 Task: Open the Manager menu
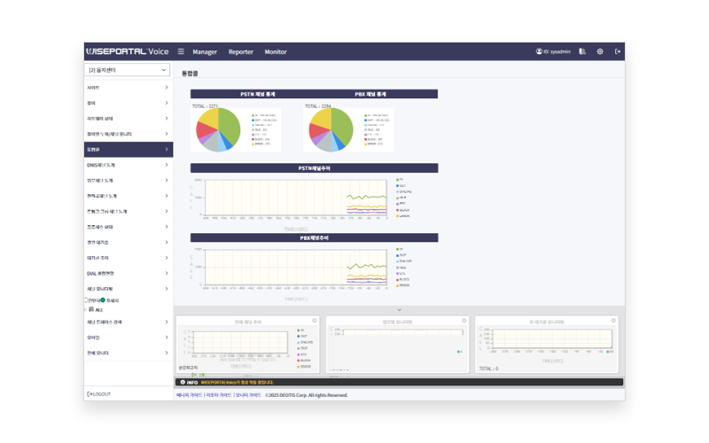click(205, 51)
